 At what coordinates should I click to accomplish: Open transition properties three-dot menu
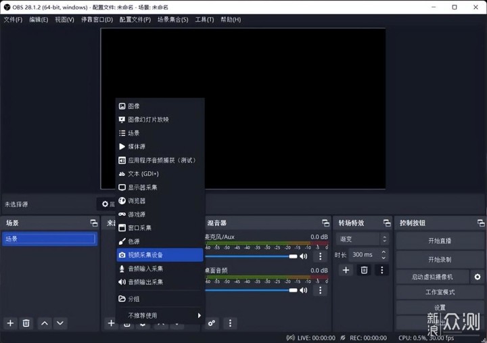click(x=382, y=270)
